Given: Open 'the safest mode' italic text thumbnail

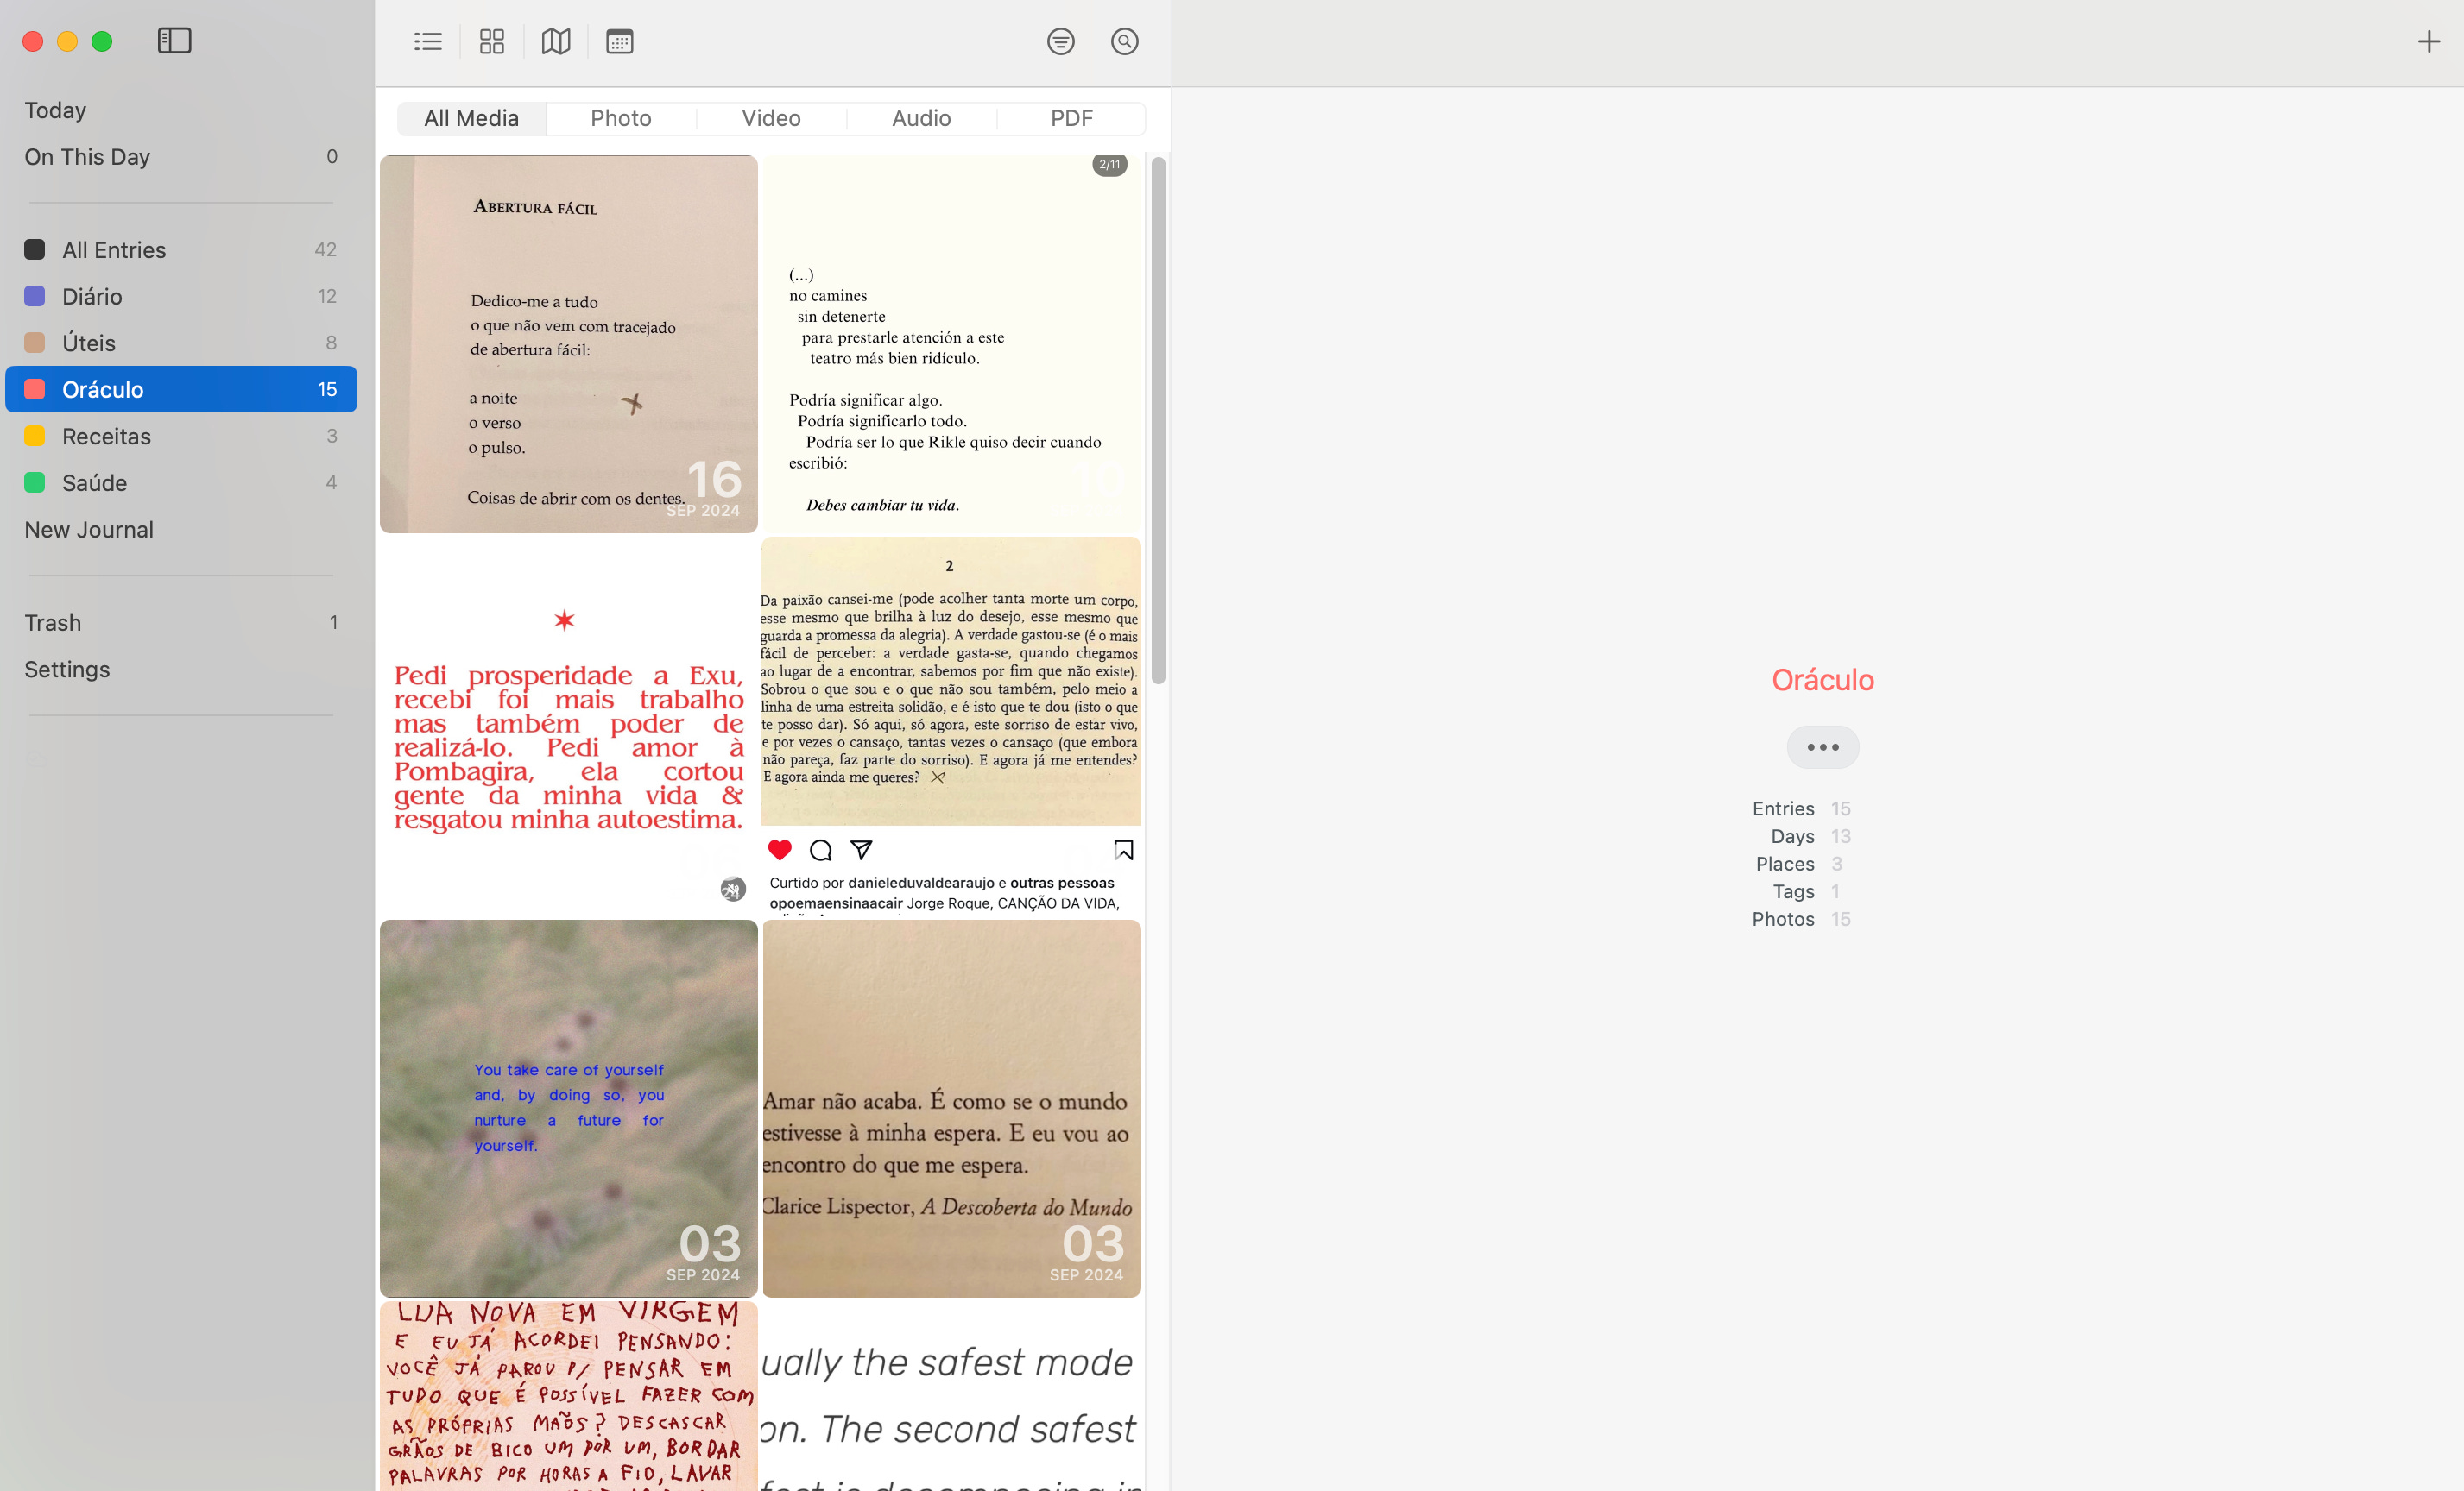Looking at the screenshot, I should click(x=951, y=1396).
